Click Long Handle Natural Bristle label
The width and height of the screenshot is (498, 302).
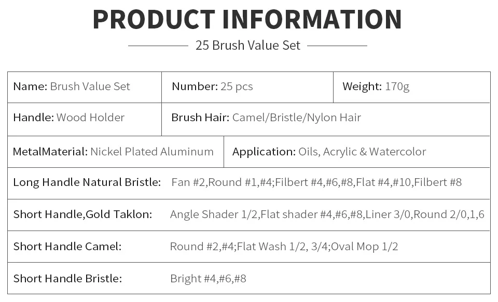[x=87, y=182]
